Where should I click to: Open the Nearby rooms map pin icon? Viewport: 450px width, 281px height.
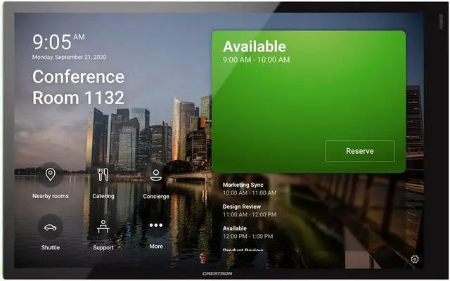50,175
